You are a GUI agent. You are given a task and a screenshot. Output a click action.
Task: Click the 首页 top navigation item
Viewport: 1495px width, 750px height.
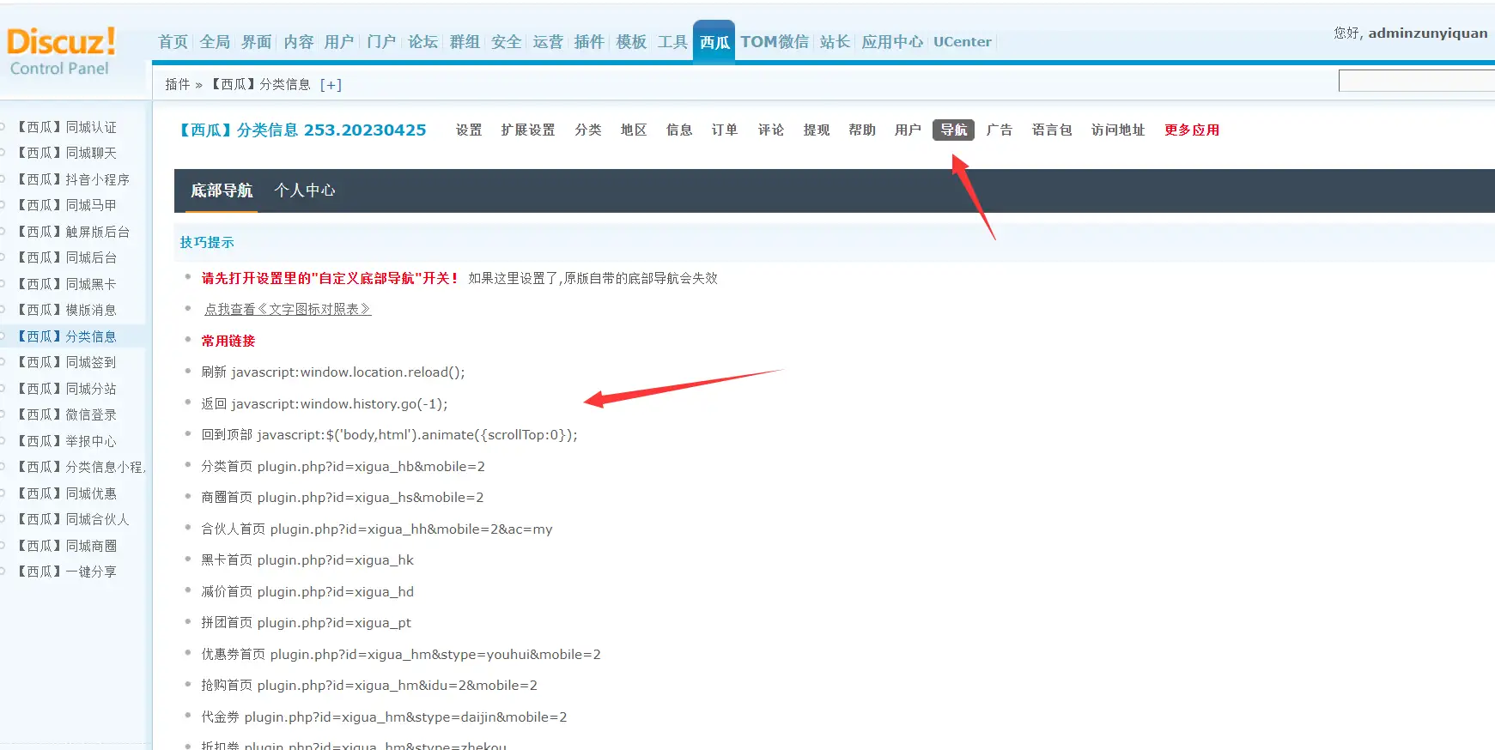[x=173, y=42]
